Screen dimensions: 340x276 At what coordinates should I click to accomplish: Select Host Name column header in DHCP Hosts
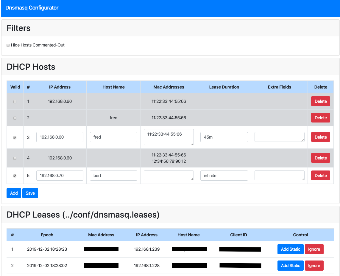(113, 87)
